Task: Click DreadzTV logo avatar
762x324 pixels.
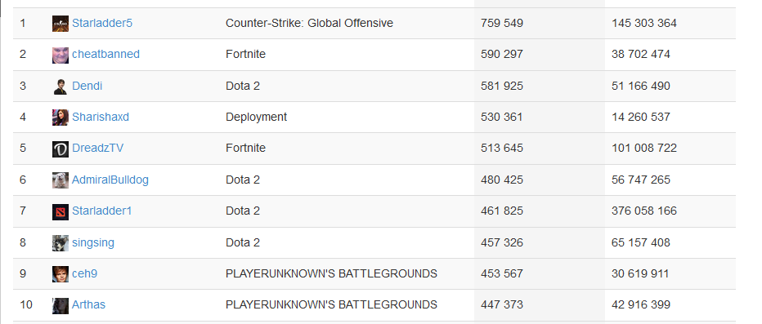Action: [61, 149]
